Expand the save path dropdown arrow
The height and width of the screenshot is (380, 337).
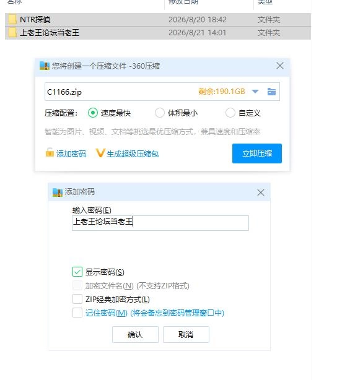(255, 92)
